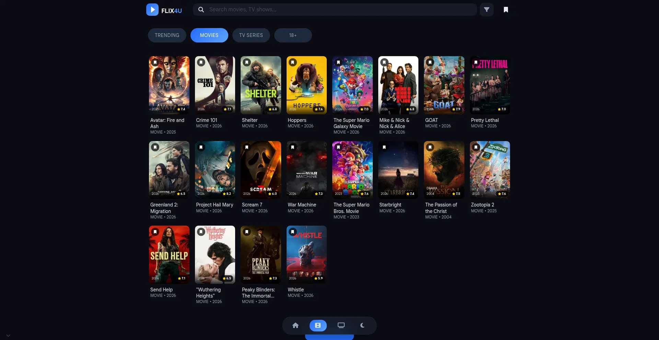This screenshot has width=659, height=340.
Task: Open the Shelter poster image
Action: (x=261, y=85)
